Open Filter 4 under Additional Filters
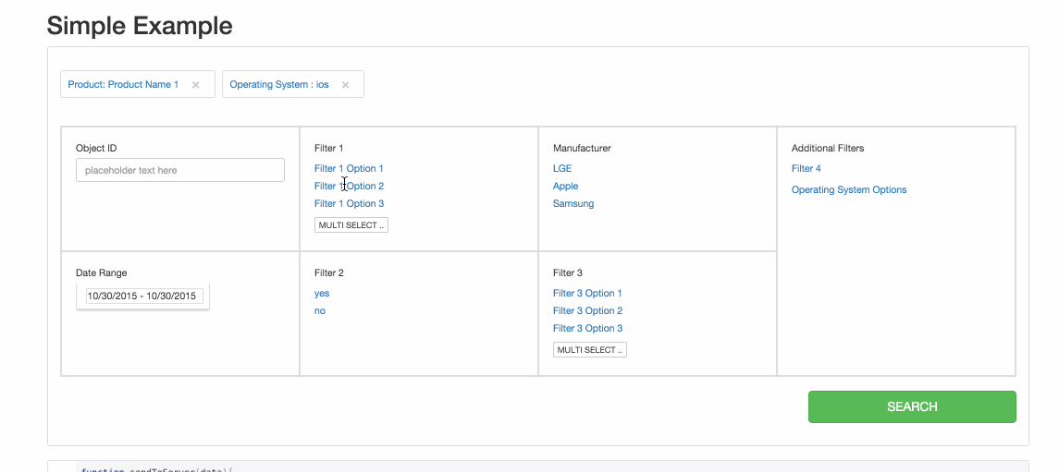This screenshot has width=1059, height=472. tap(806, 168)
